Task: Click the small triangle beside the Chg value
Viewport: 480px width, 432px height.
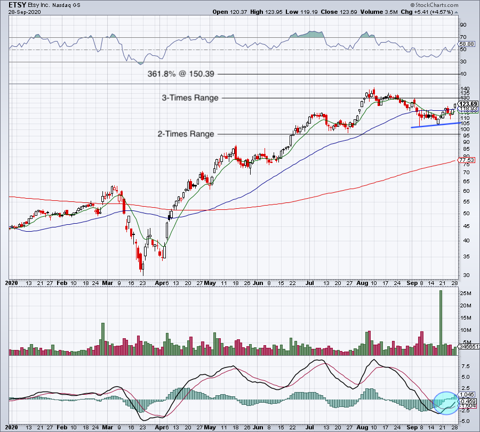Action: point(456,13)
